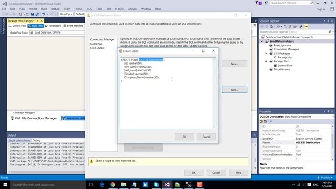Image resolution: width=336 pixels, height=189 pixels.
Task: Select Project.params in Solution Explorer
Action: coord(282,45)
